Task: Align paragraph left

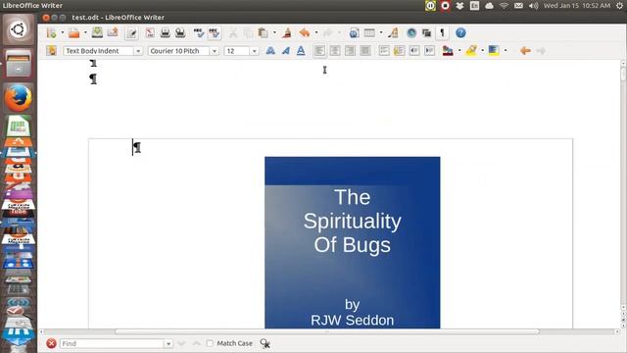Action: pos(319,50)
